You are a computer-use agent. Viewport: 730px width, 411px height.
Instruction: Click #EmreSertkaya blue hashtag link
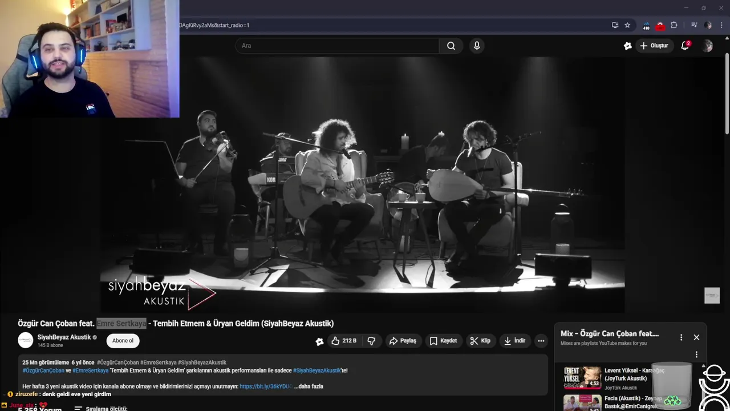pos(90,370)
